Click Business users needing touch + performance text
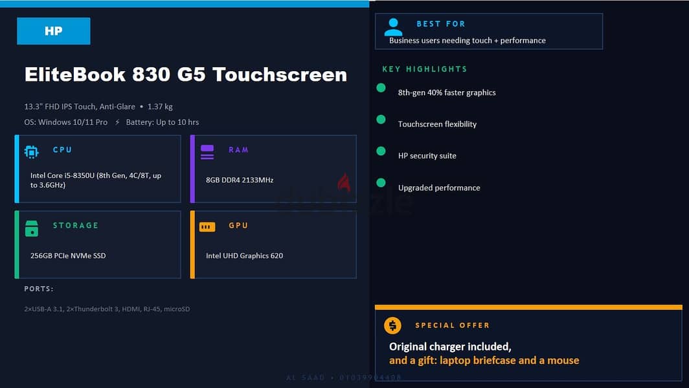The height and width of the screenshot is (388, 689). pyautogui.click(x=468, y=40)
